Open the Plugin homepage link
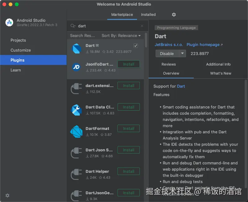Screen dimensions: 248x202 [x=203, y=44]
